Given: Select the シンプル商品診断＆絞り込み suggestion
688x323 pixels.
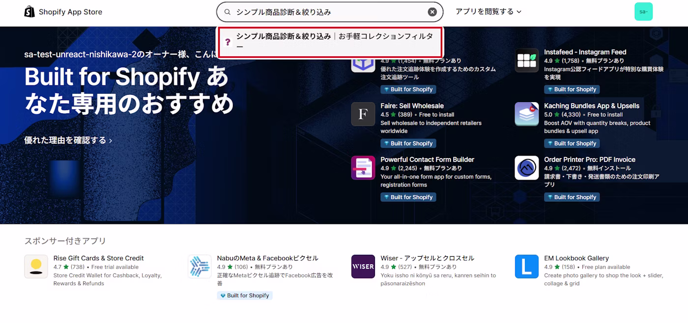Looking at the screenshot, I should pyautogui.click(x=331, y=42).
